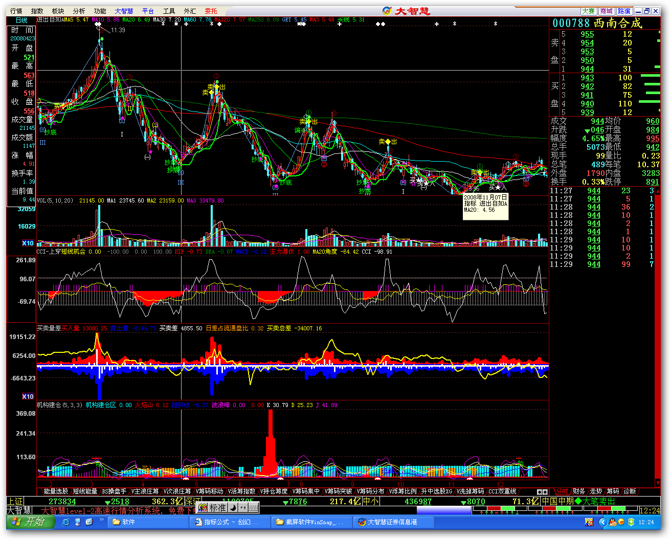Click the IME soft keyboard icon
The image size is (671, 540).
253,508
